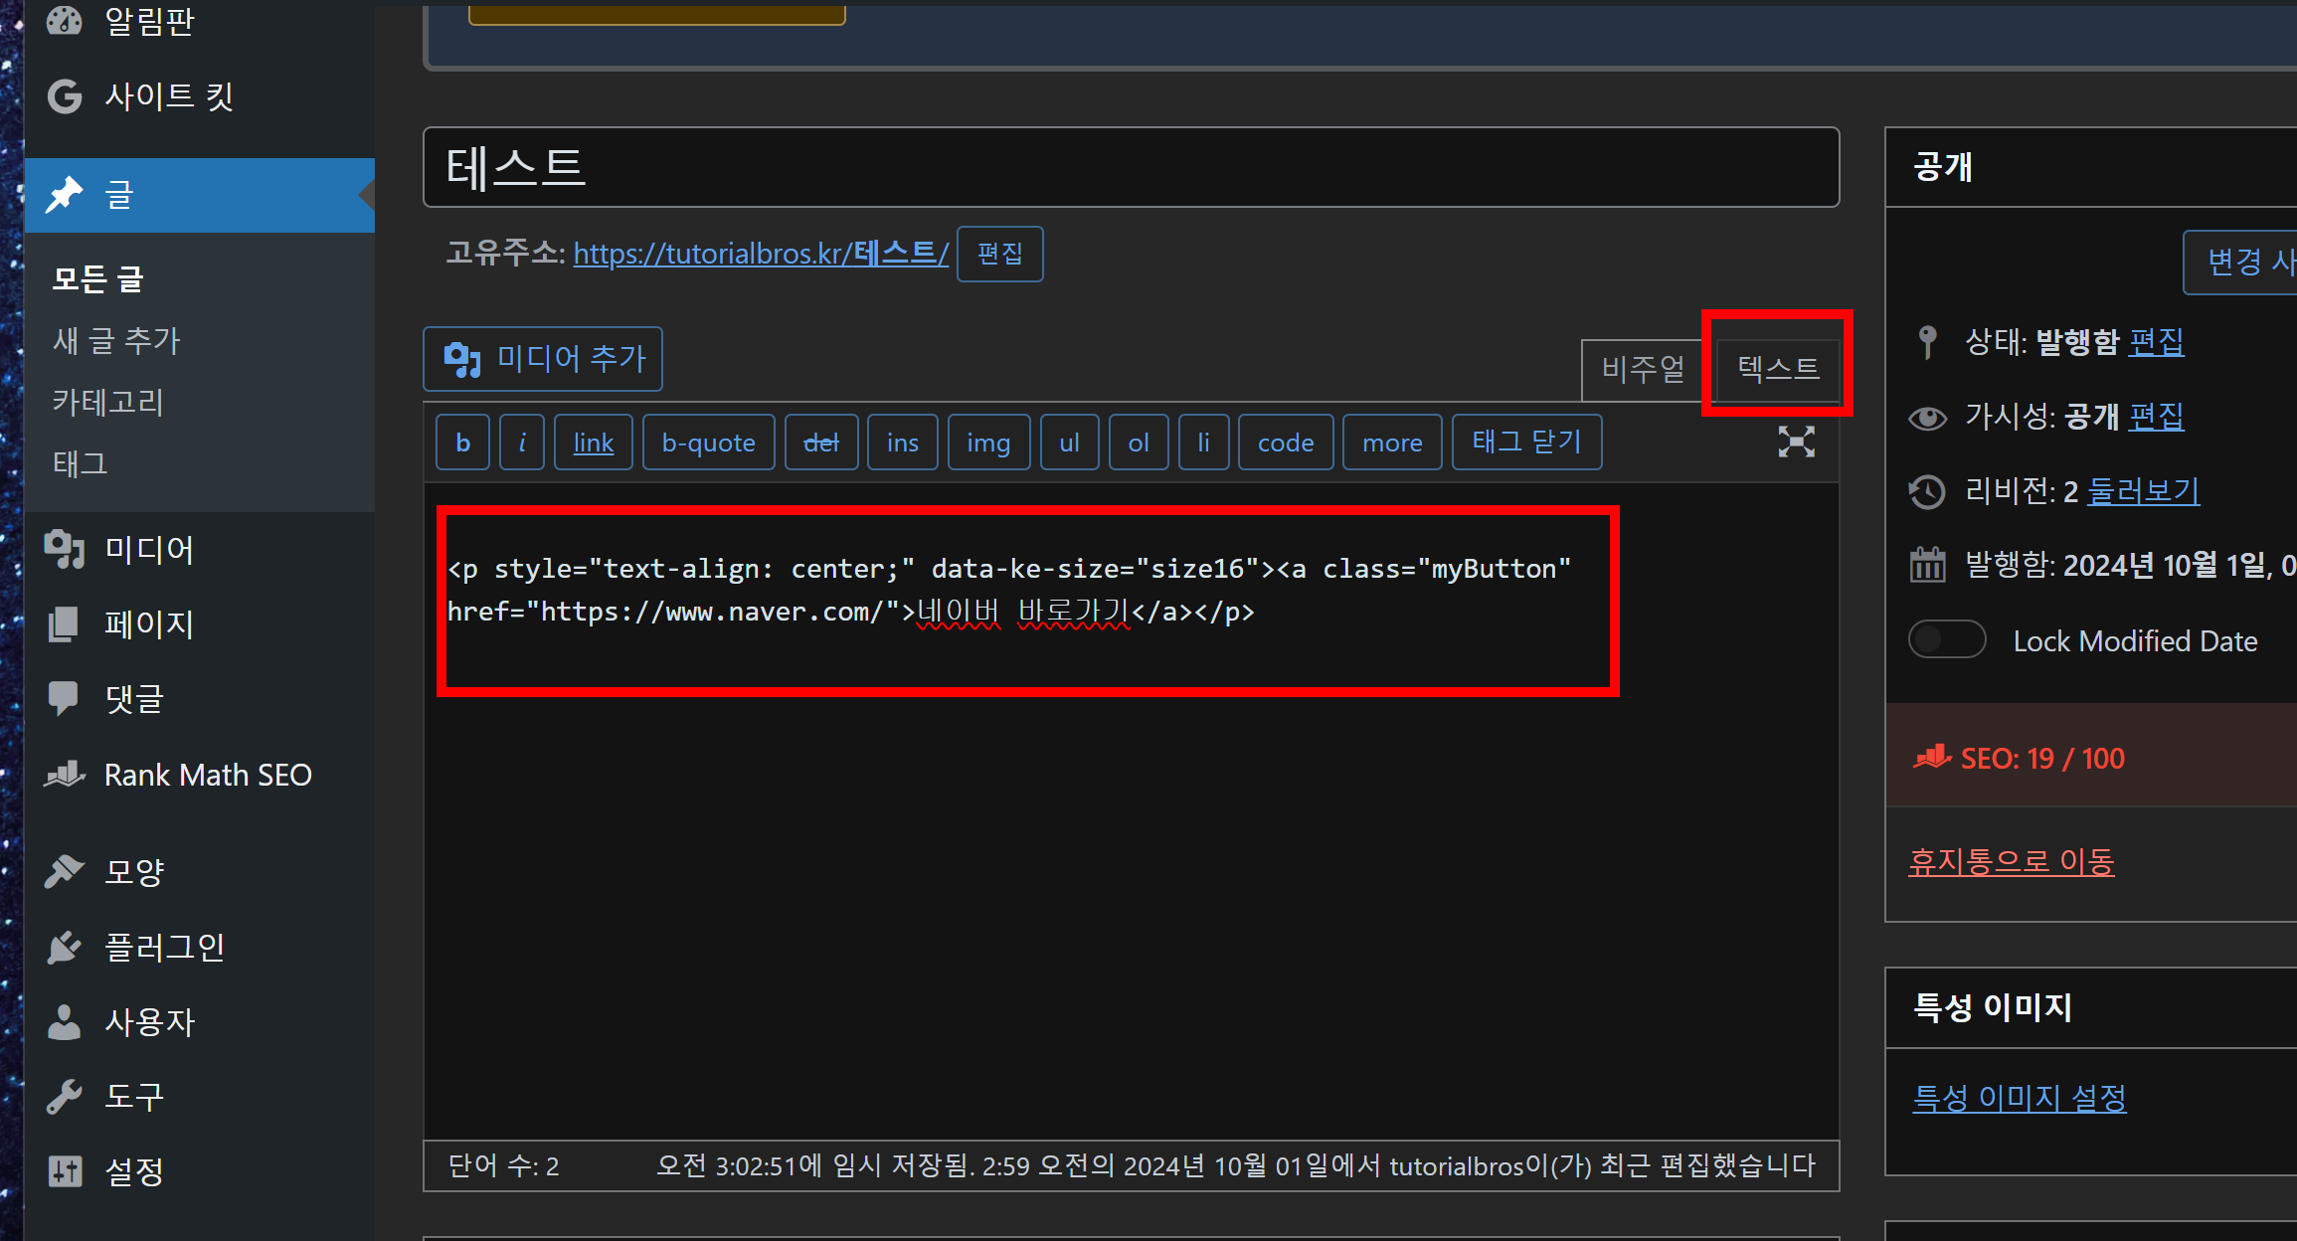Image resolution: width=2297 pixels, height=1241 pixels.
Task: Toggle the Lock Modified Date switch
Action: pos(1946,639)
